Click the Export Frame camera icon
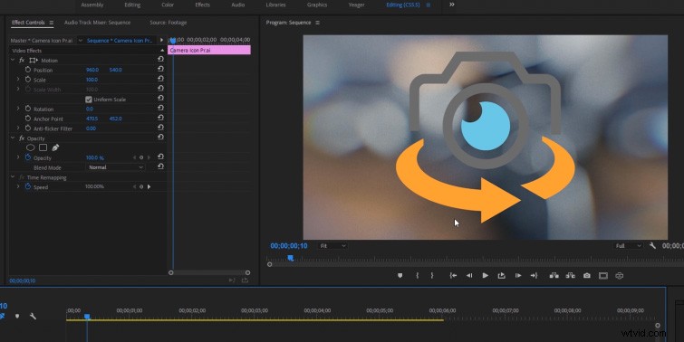Image resolution: width=684 pixels, height=342 pixels. [587, 276]
